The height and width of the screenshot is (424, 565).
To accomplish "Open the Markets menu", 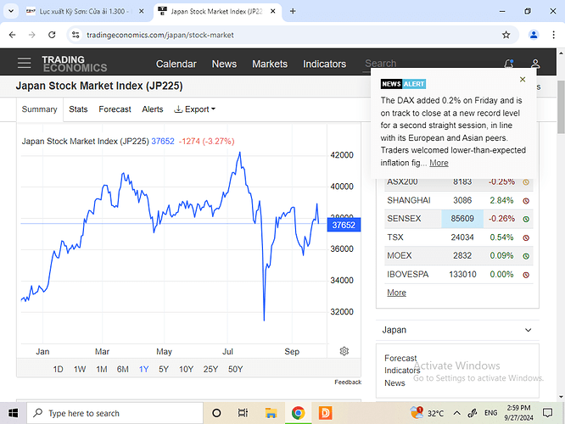I will tap(270, 64).
